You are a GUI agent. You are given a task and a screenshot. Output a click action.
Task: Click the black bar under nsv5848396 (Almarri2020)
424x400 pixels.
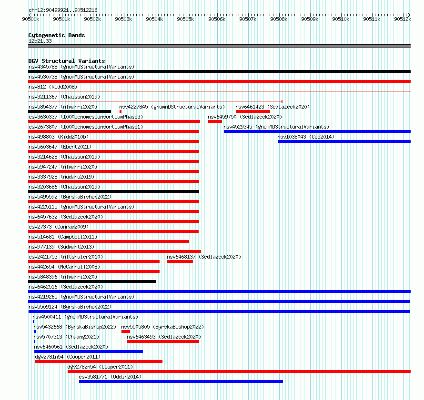coord(92,281)
